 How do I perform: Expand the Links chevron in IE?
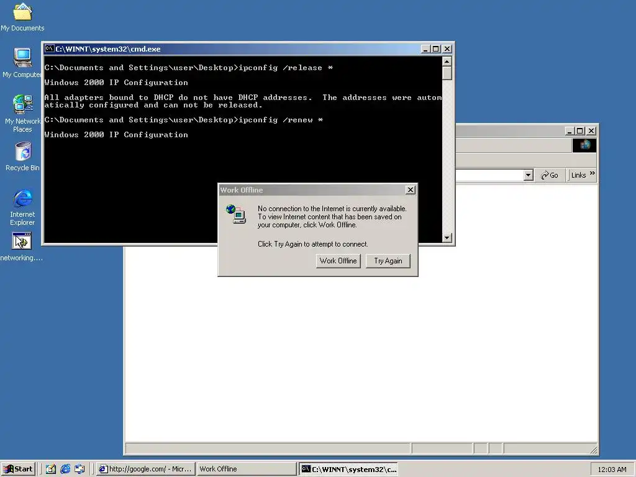(592, 173)
